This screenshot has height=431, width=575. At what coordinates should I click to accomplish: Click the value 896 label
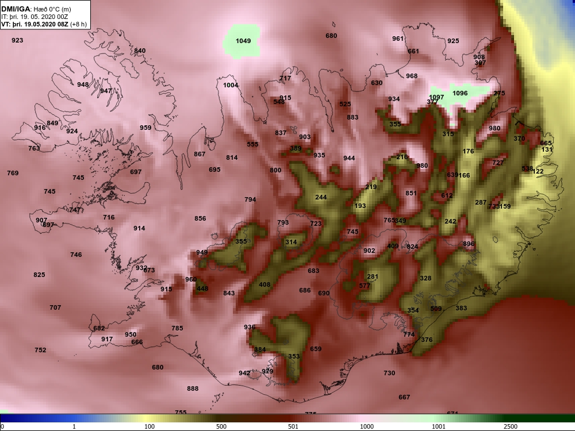[469, 244]
